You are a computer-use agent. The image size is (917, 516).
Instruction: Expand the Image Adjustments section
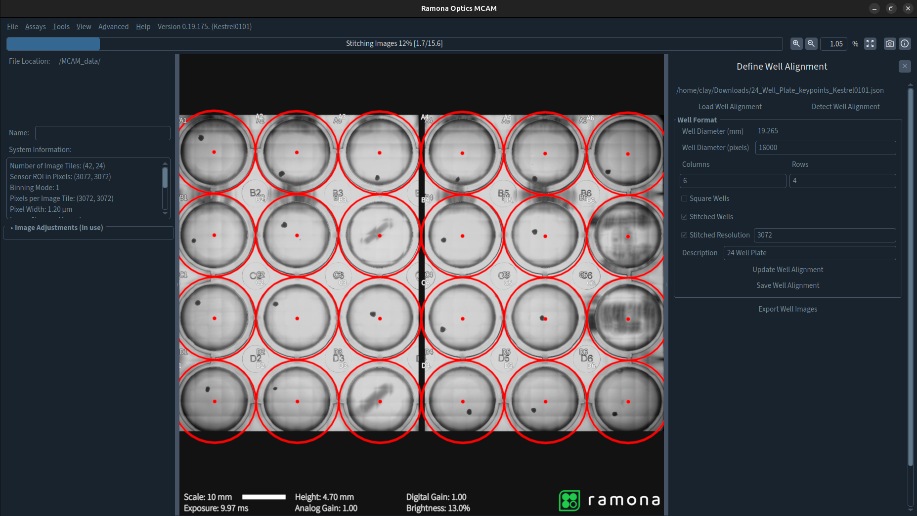point(57,228)
